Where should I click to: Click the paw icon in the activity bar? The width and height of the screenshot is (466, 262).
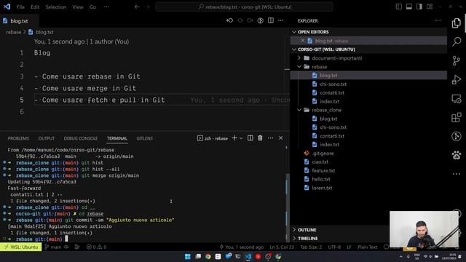[x=457, y=155]
